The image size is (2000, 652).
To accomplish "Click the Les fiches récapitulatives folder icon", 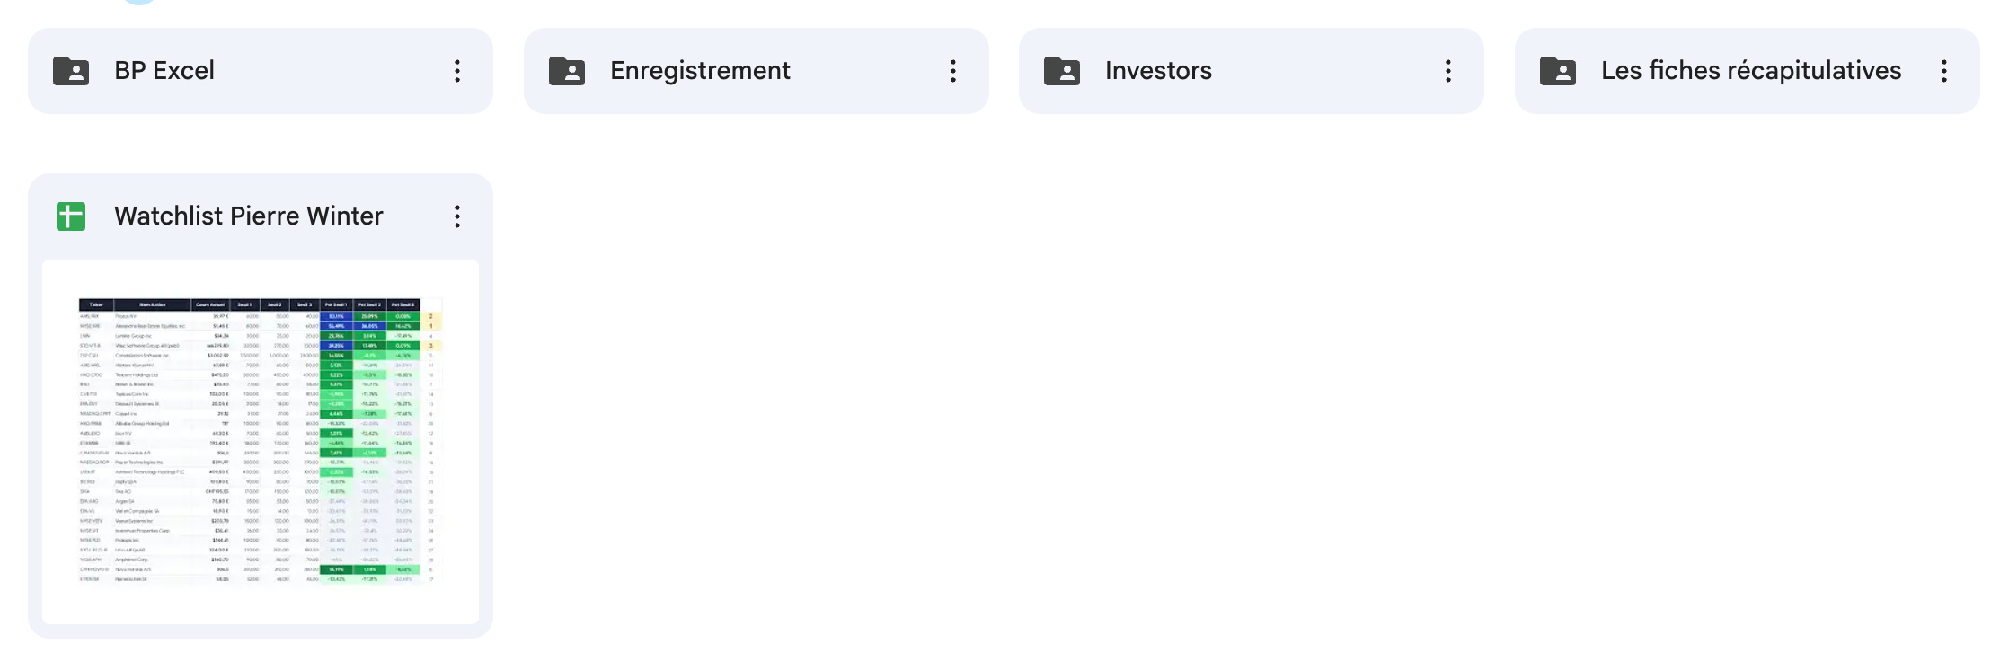I will [1558, 71].
